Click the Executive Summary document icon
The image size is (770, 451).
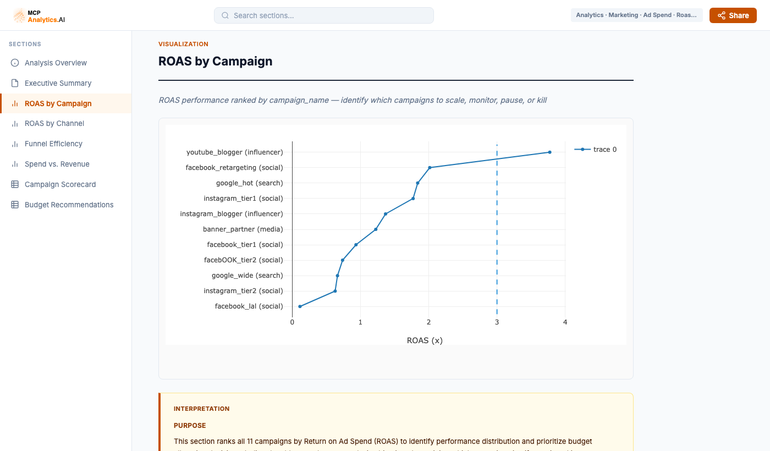(x=15, y=83)
